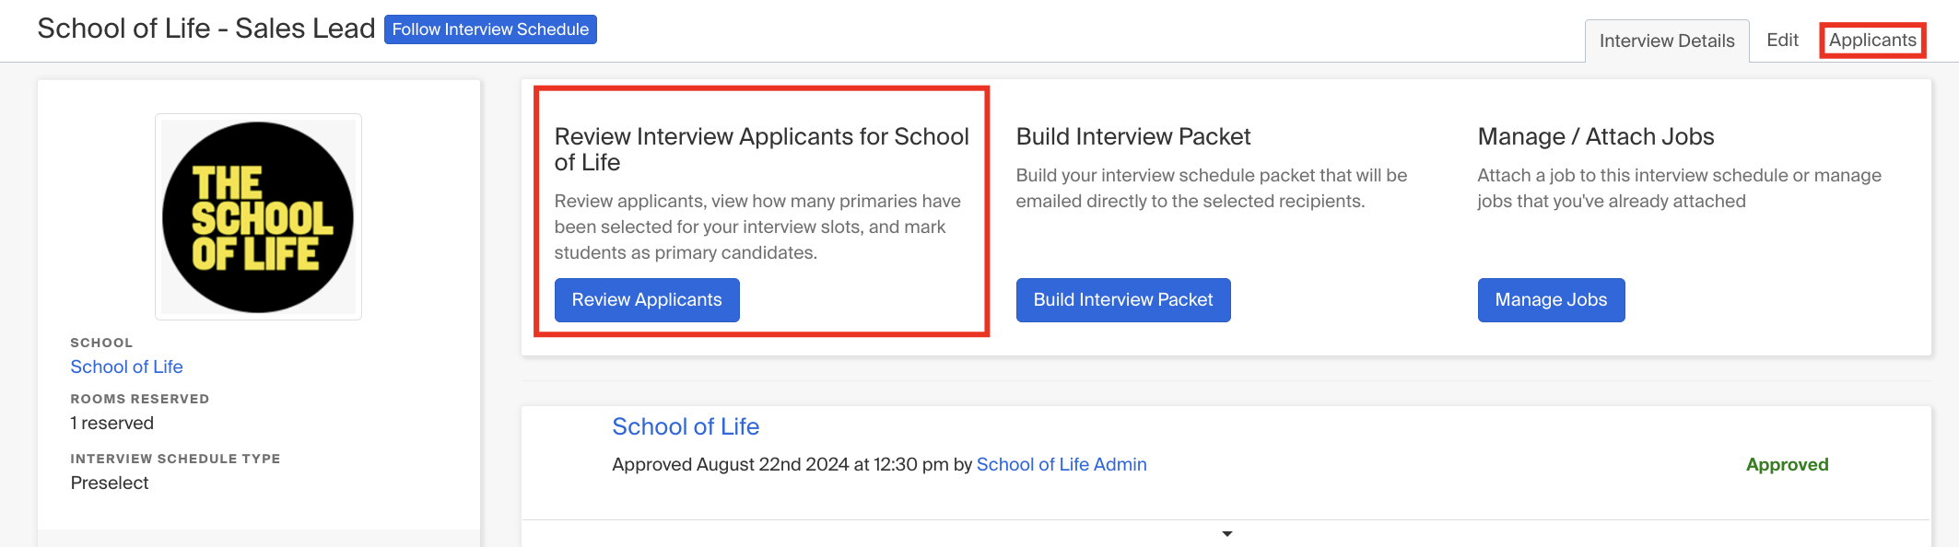Click Follow Interview Schedule button

tap(490, 29)
